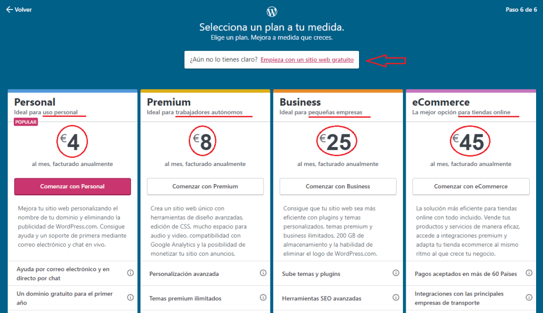This screenshot has width=543, height=313.
Task: Open info icon for Sube temas y plugins
Action: coord(396,273)
